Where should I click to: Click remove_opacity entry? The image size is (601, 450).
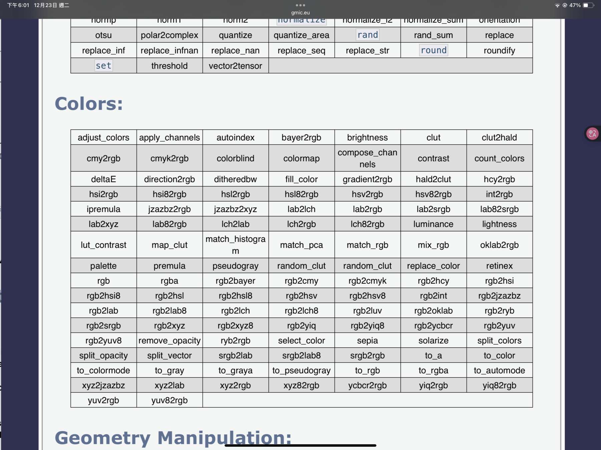(170, 340)
